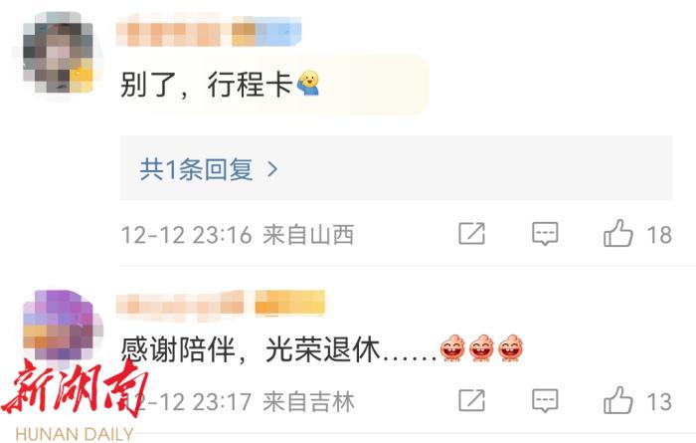Tap the like count 13
This screenshot has width=696, height=443.
pos(658,402)
